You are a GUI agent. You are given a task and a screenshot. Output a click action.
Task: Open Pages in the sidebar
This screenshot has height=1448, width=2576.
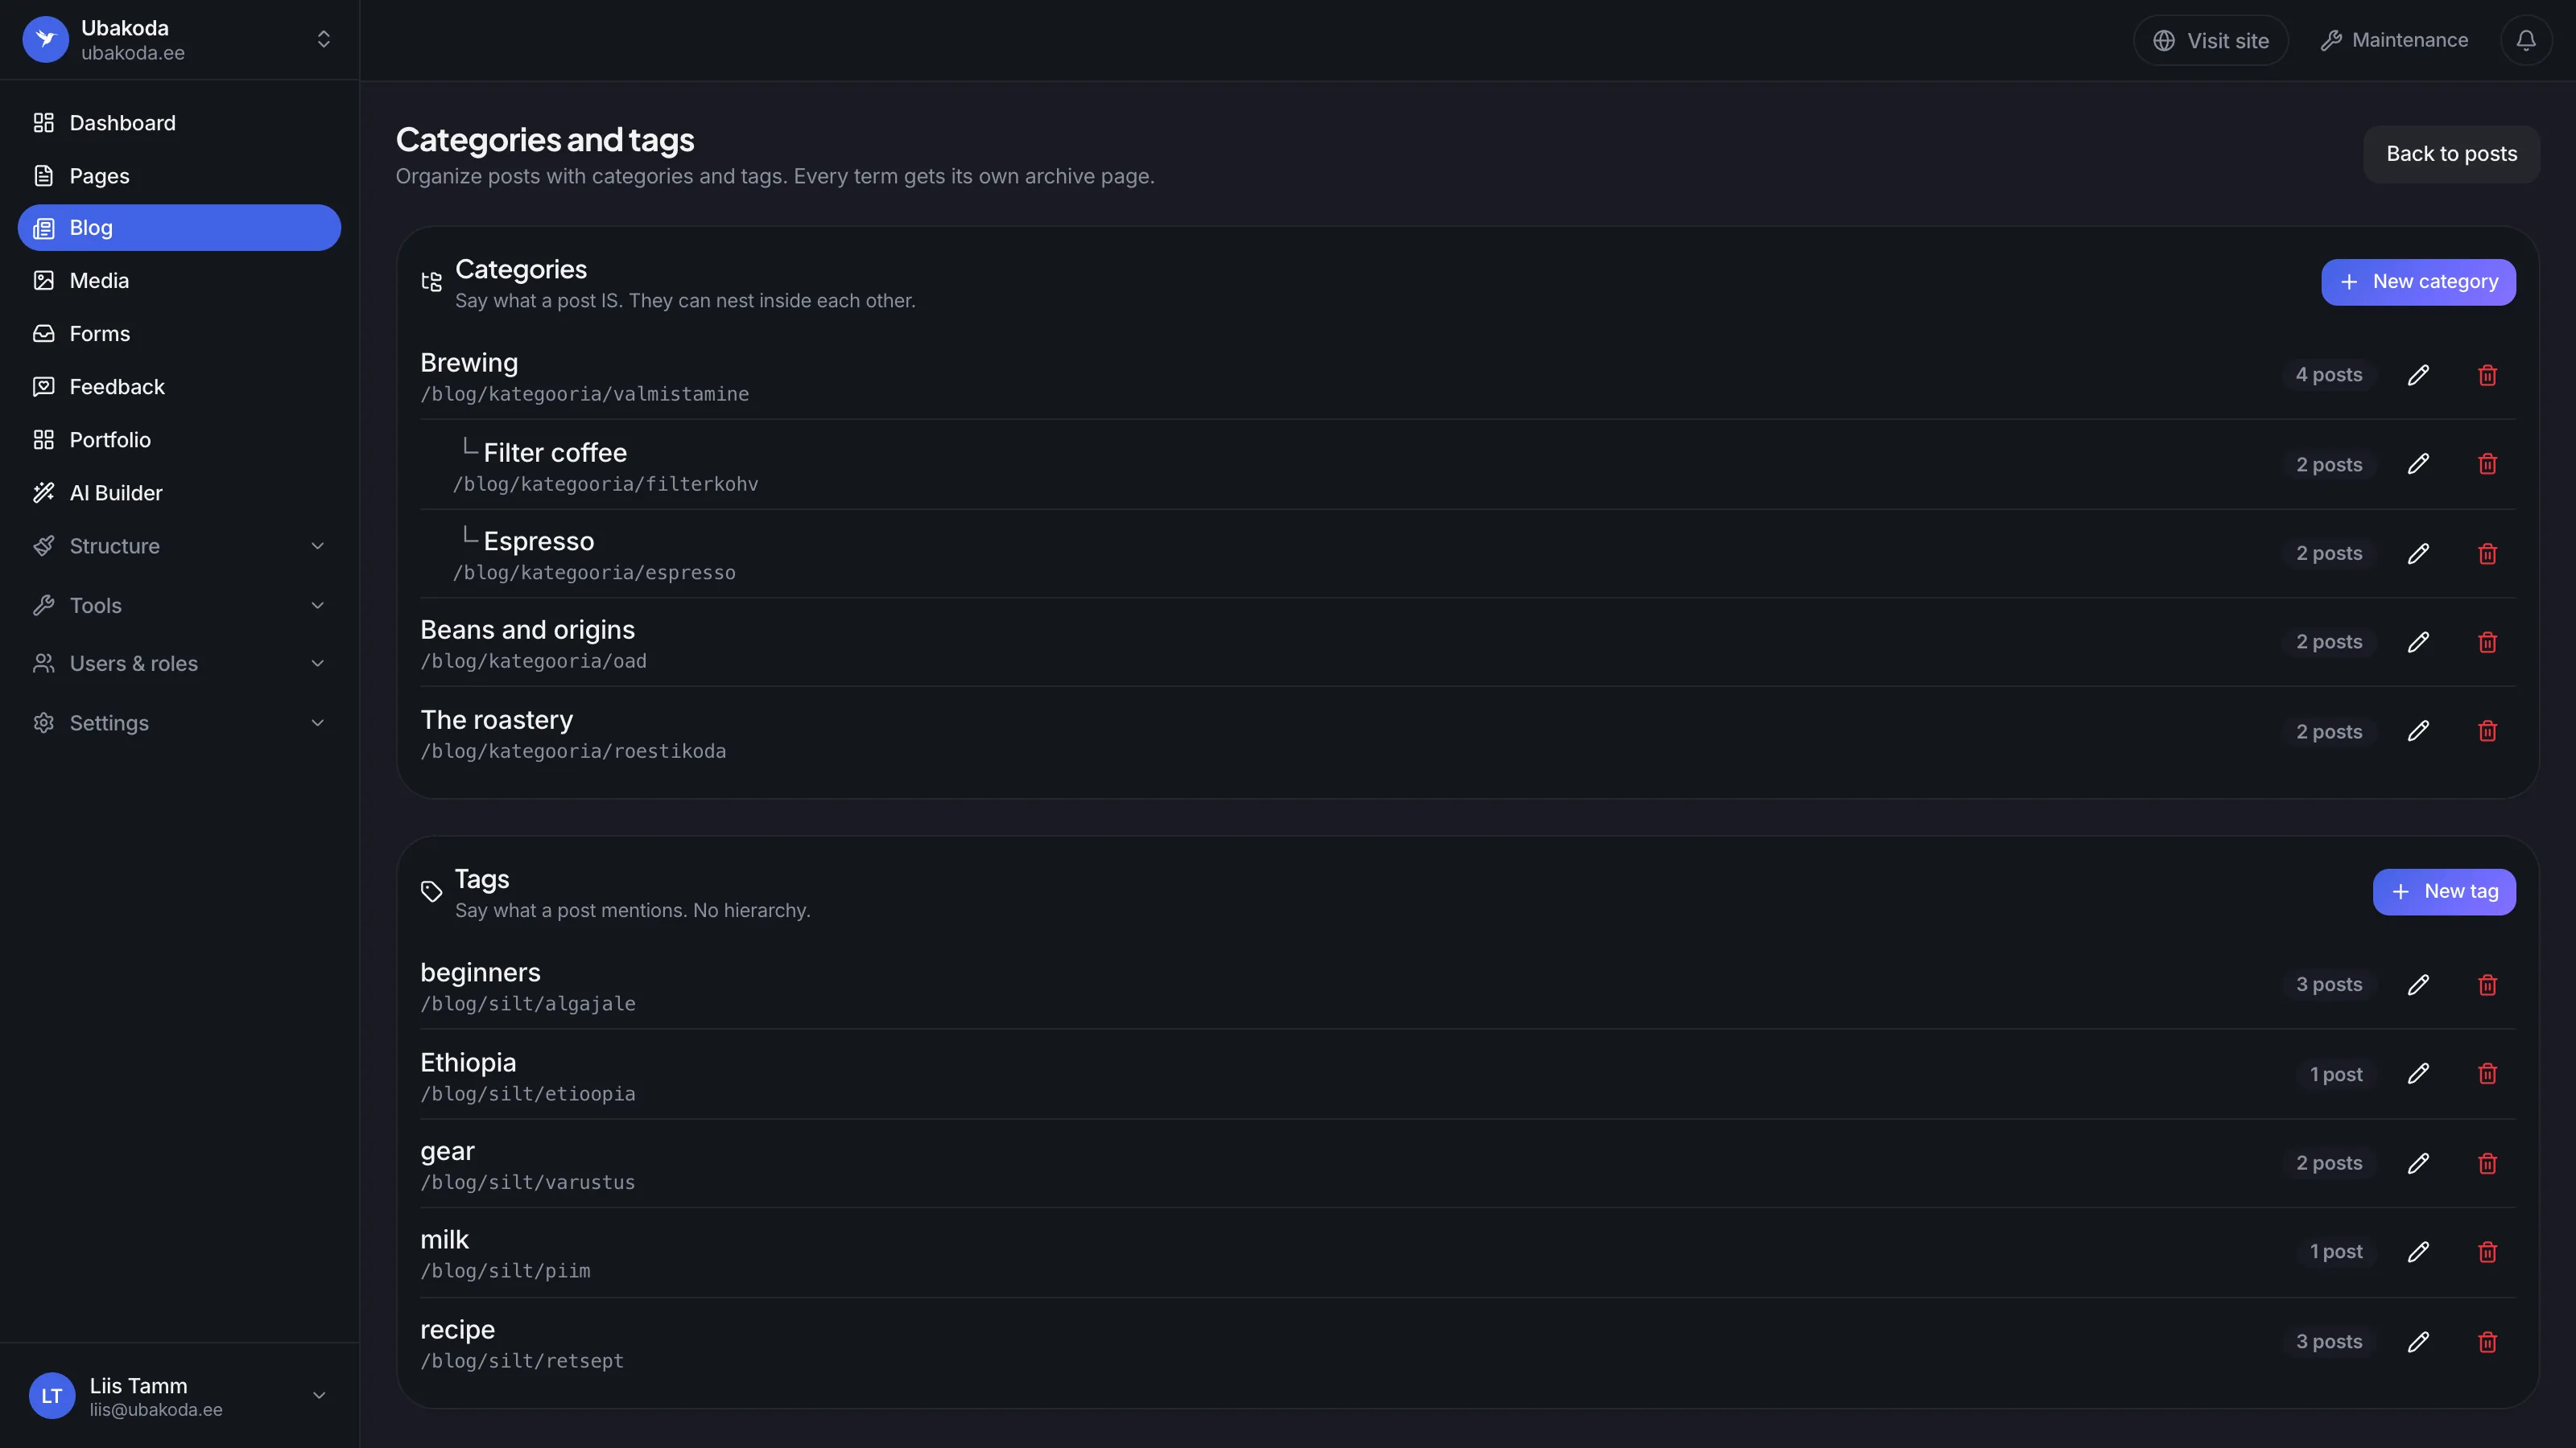[179, 176]
